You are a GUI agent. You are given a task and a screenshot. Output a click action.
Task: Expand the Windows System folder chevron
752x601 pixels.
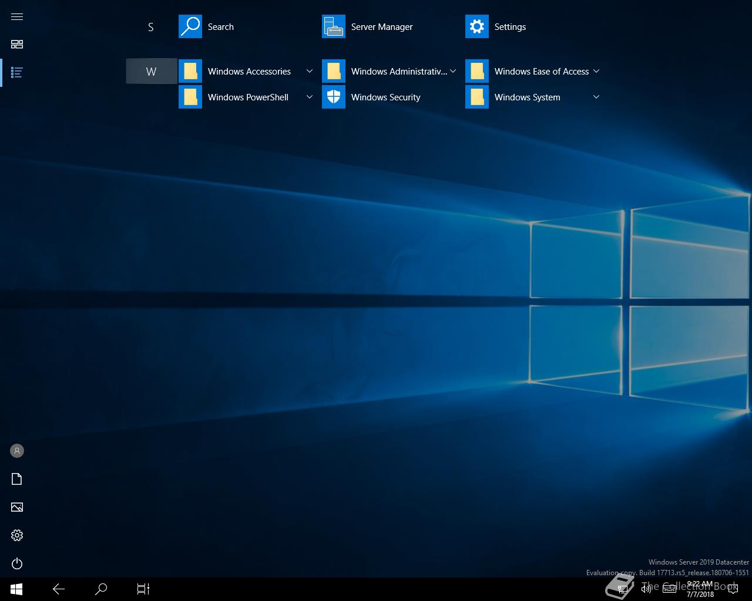click(x=596, y=97)
